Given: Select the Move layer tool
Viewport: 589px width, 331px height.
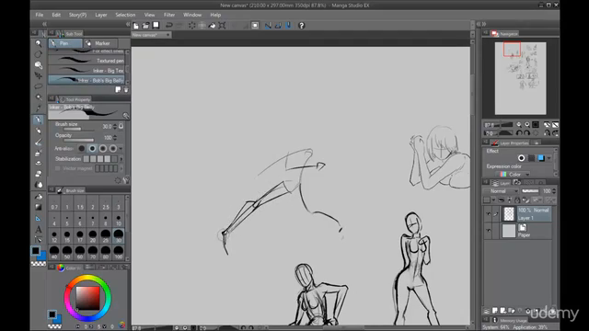Looking at the screenshot, I should [x=39, y=75].
